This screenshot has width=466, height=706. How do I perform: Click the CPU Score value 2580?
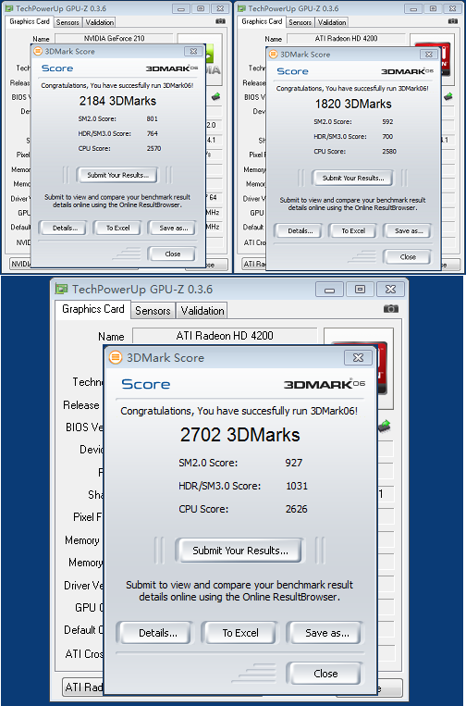pos(389,152)
